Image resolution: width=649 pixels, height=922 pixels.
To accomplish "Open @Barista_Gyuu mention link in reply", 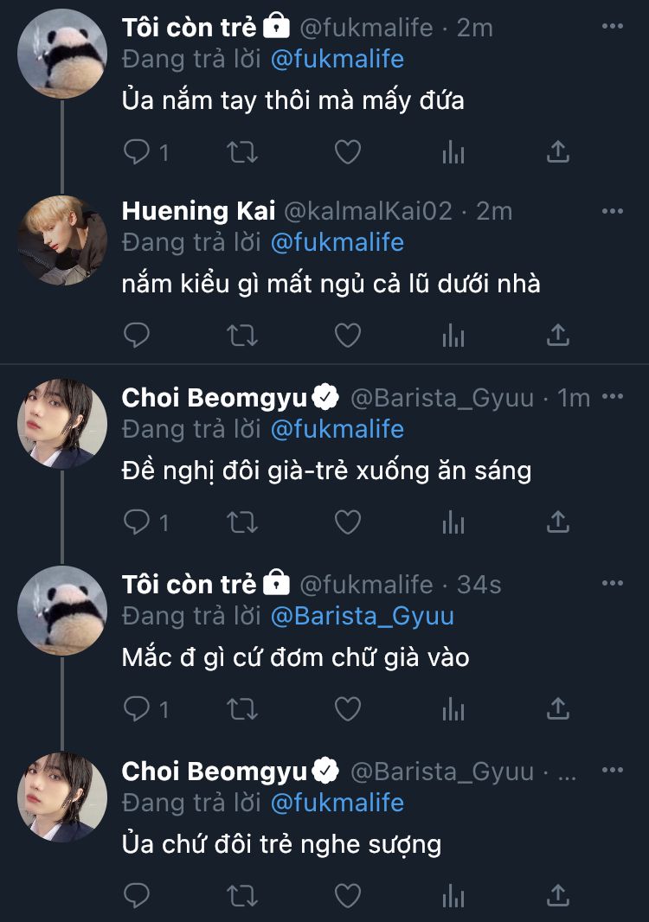I will click(362, 616).
